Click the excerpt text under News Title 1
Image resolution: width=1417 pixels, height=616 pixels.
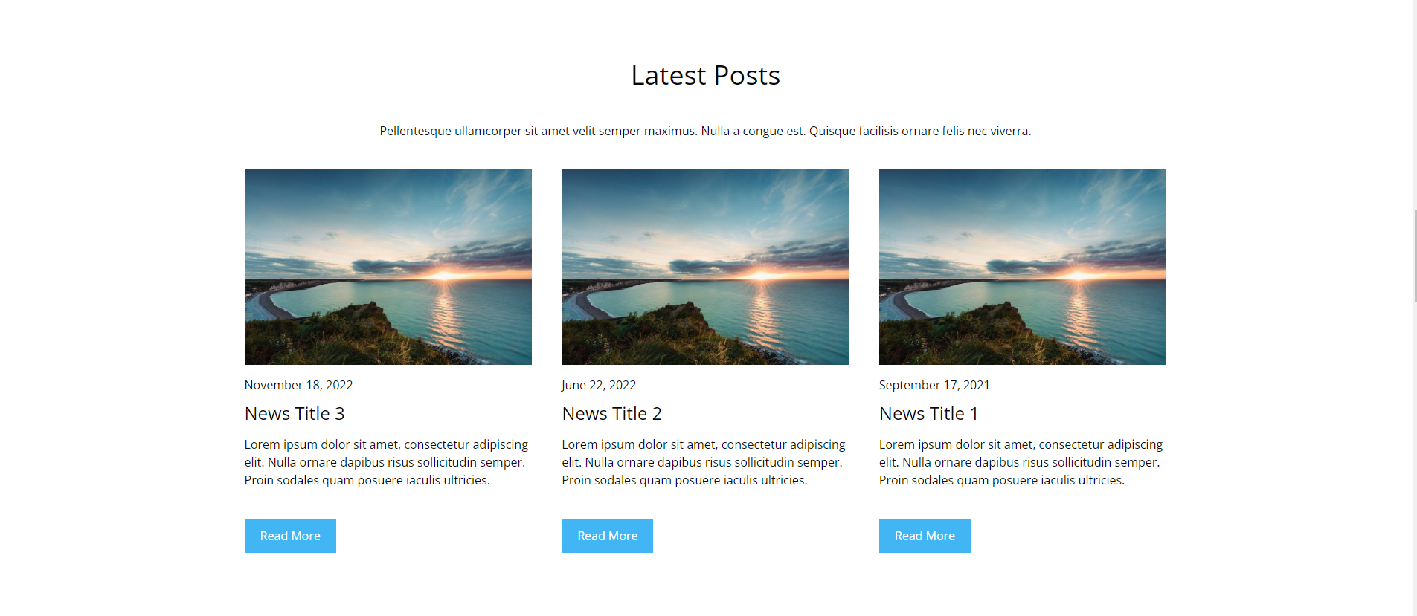pos(1021,462)
